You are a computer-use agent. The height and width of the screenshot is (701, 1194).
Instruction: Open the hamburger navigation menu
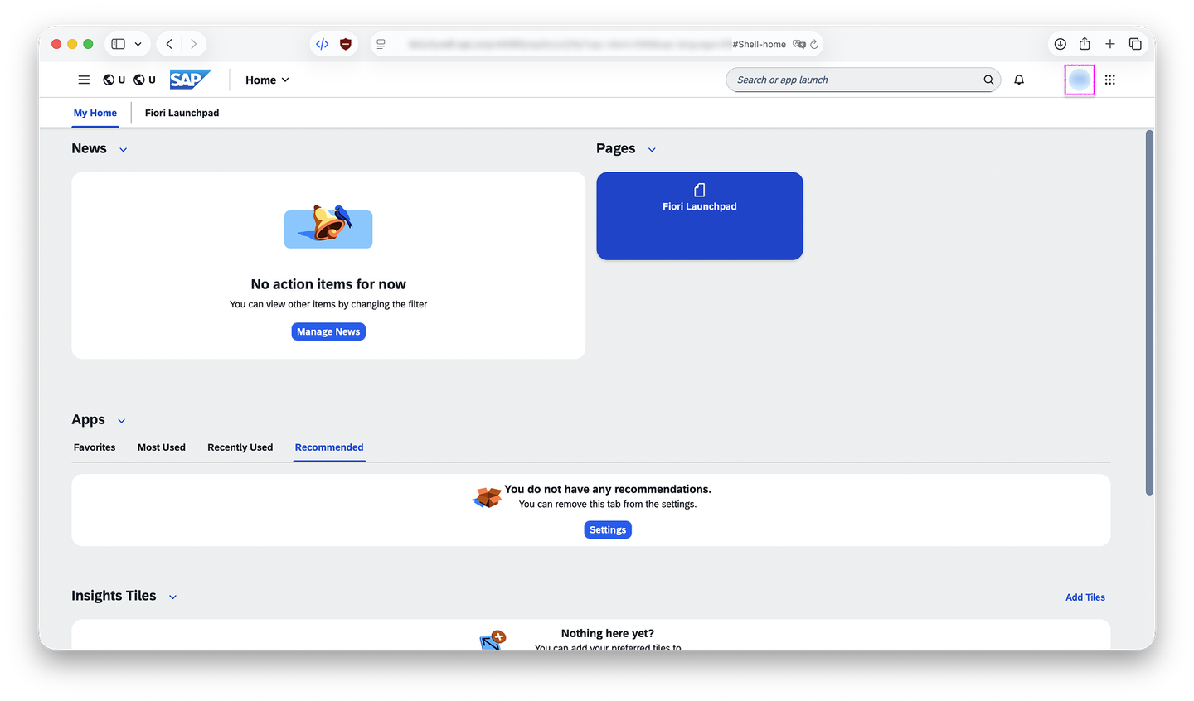(84, 80)
